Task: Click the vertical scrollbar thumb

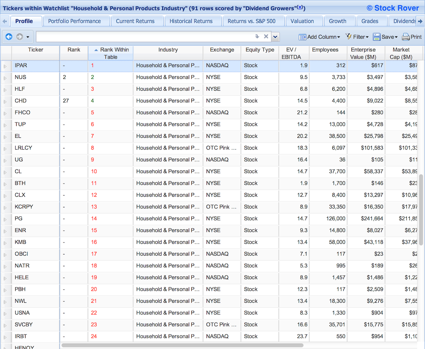Action: tap(421, 209)
